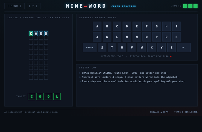Tap the letter L key on board
Screen dimensions: 202x132
click(x=117, y=37)
